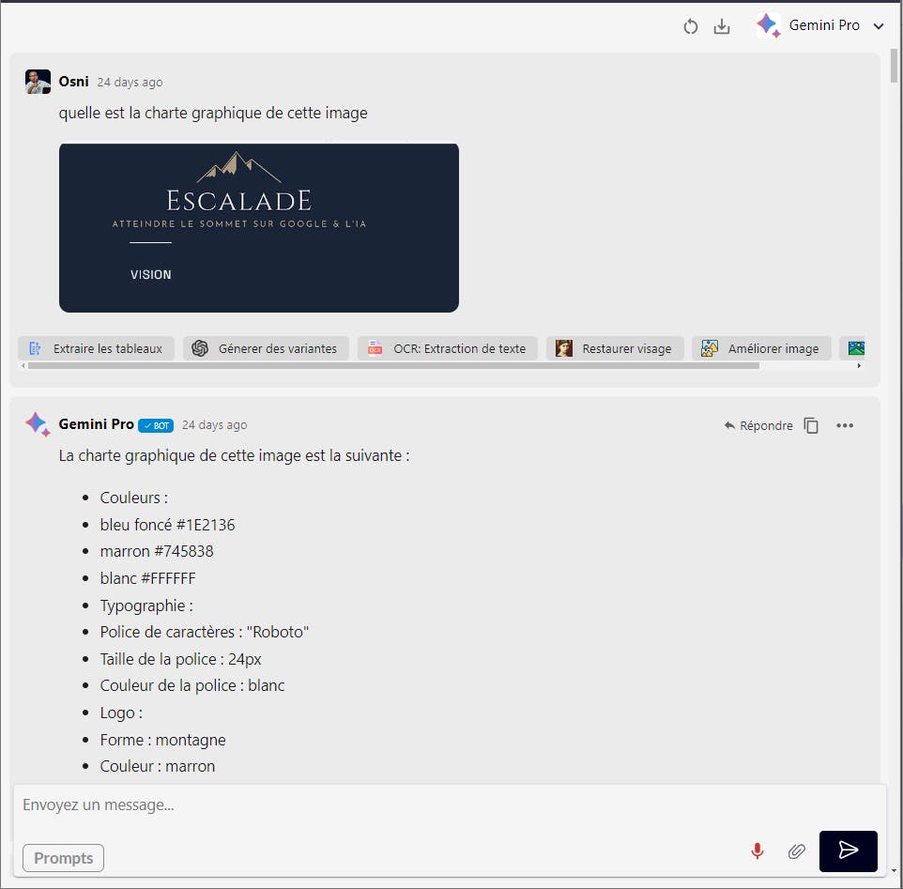Click Répondre to reply to Gemini Pro

[x=757, y=425]
